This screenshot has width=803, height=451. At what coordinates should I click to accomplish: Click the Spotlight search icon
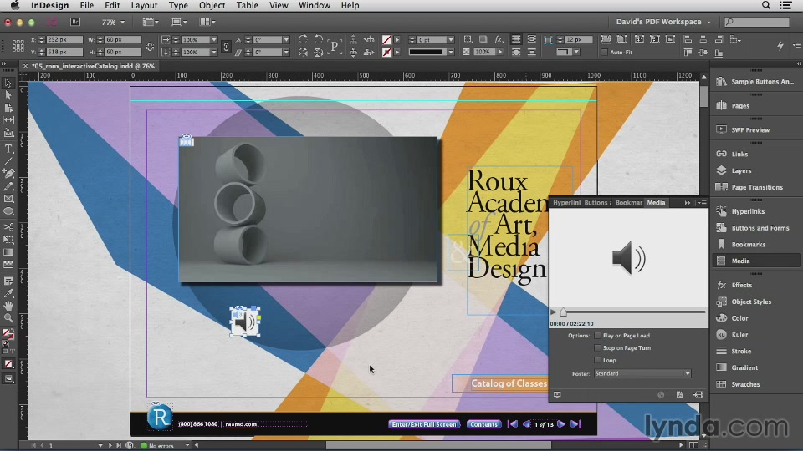pyautogui.click(x=766, y=5)
